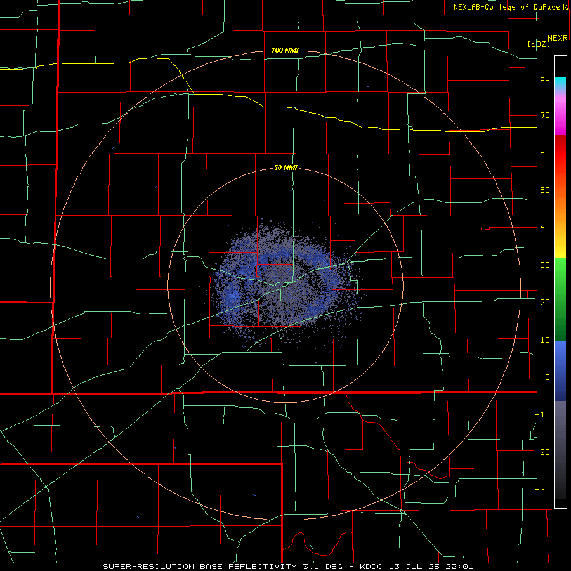Click the 0 value on dBZ scale
Screen dimensions: 571x571
pyautogui.click(x=548, y=377)
